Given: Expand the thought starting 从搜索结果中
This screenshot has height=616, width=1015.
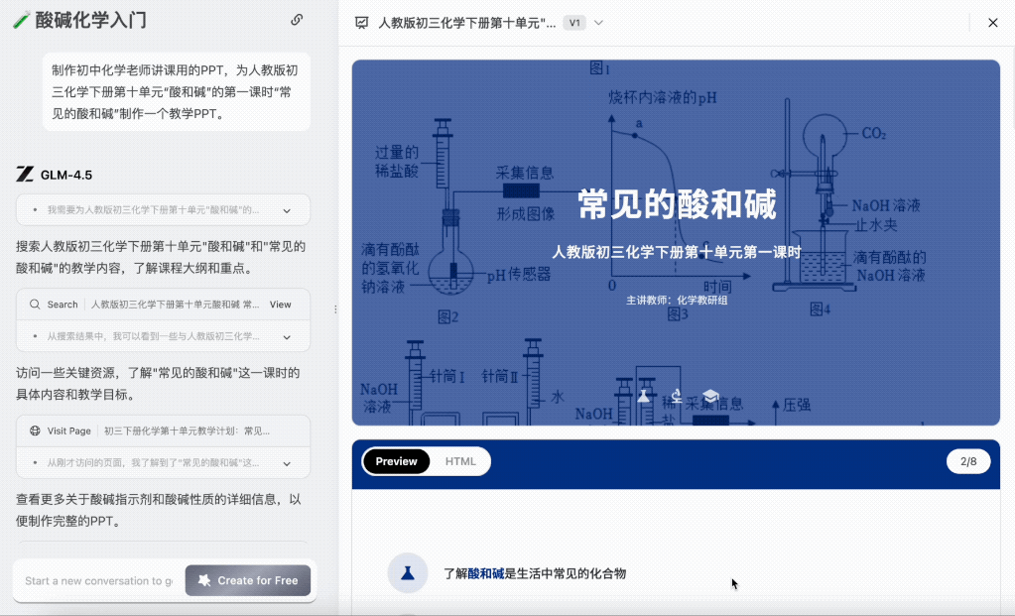Looking at the screenshot, I should (287, 336).
